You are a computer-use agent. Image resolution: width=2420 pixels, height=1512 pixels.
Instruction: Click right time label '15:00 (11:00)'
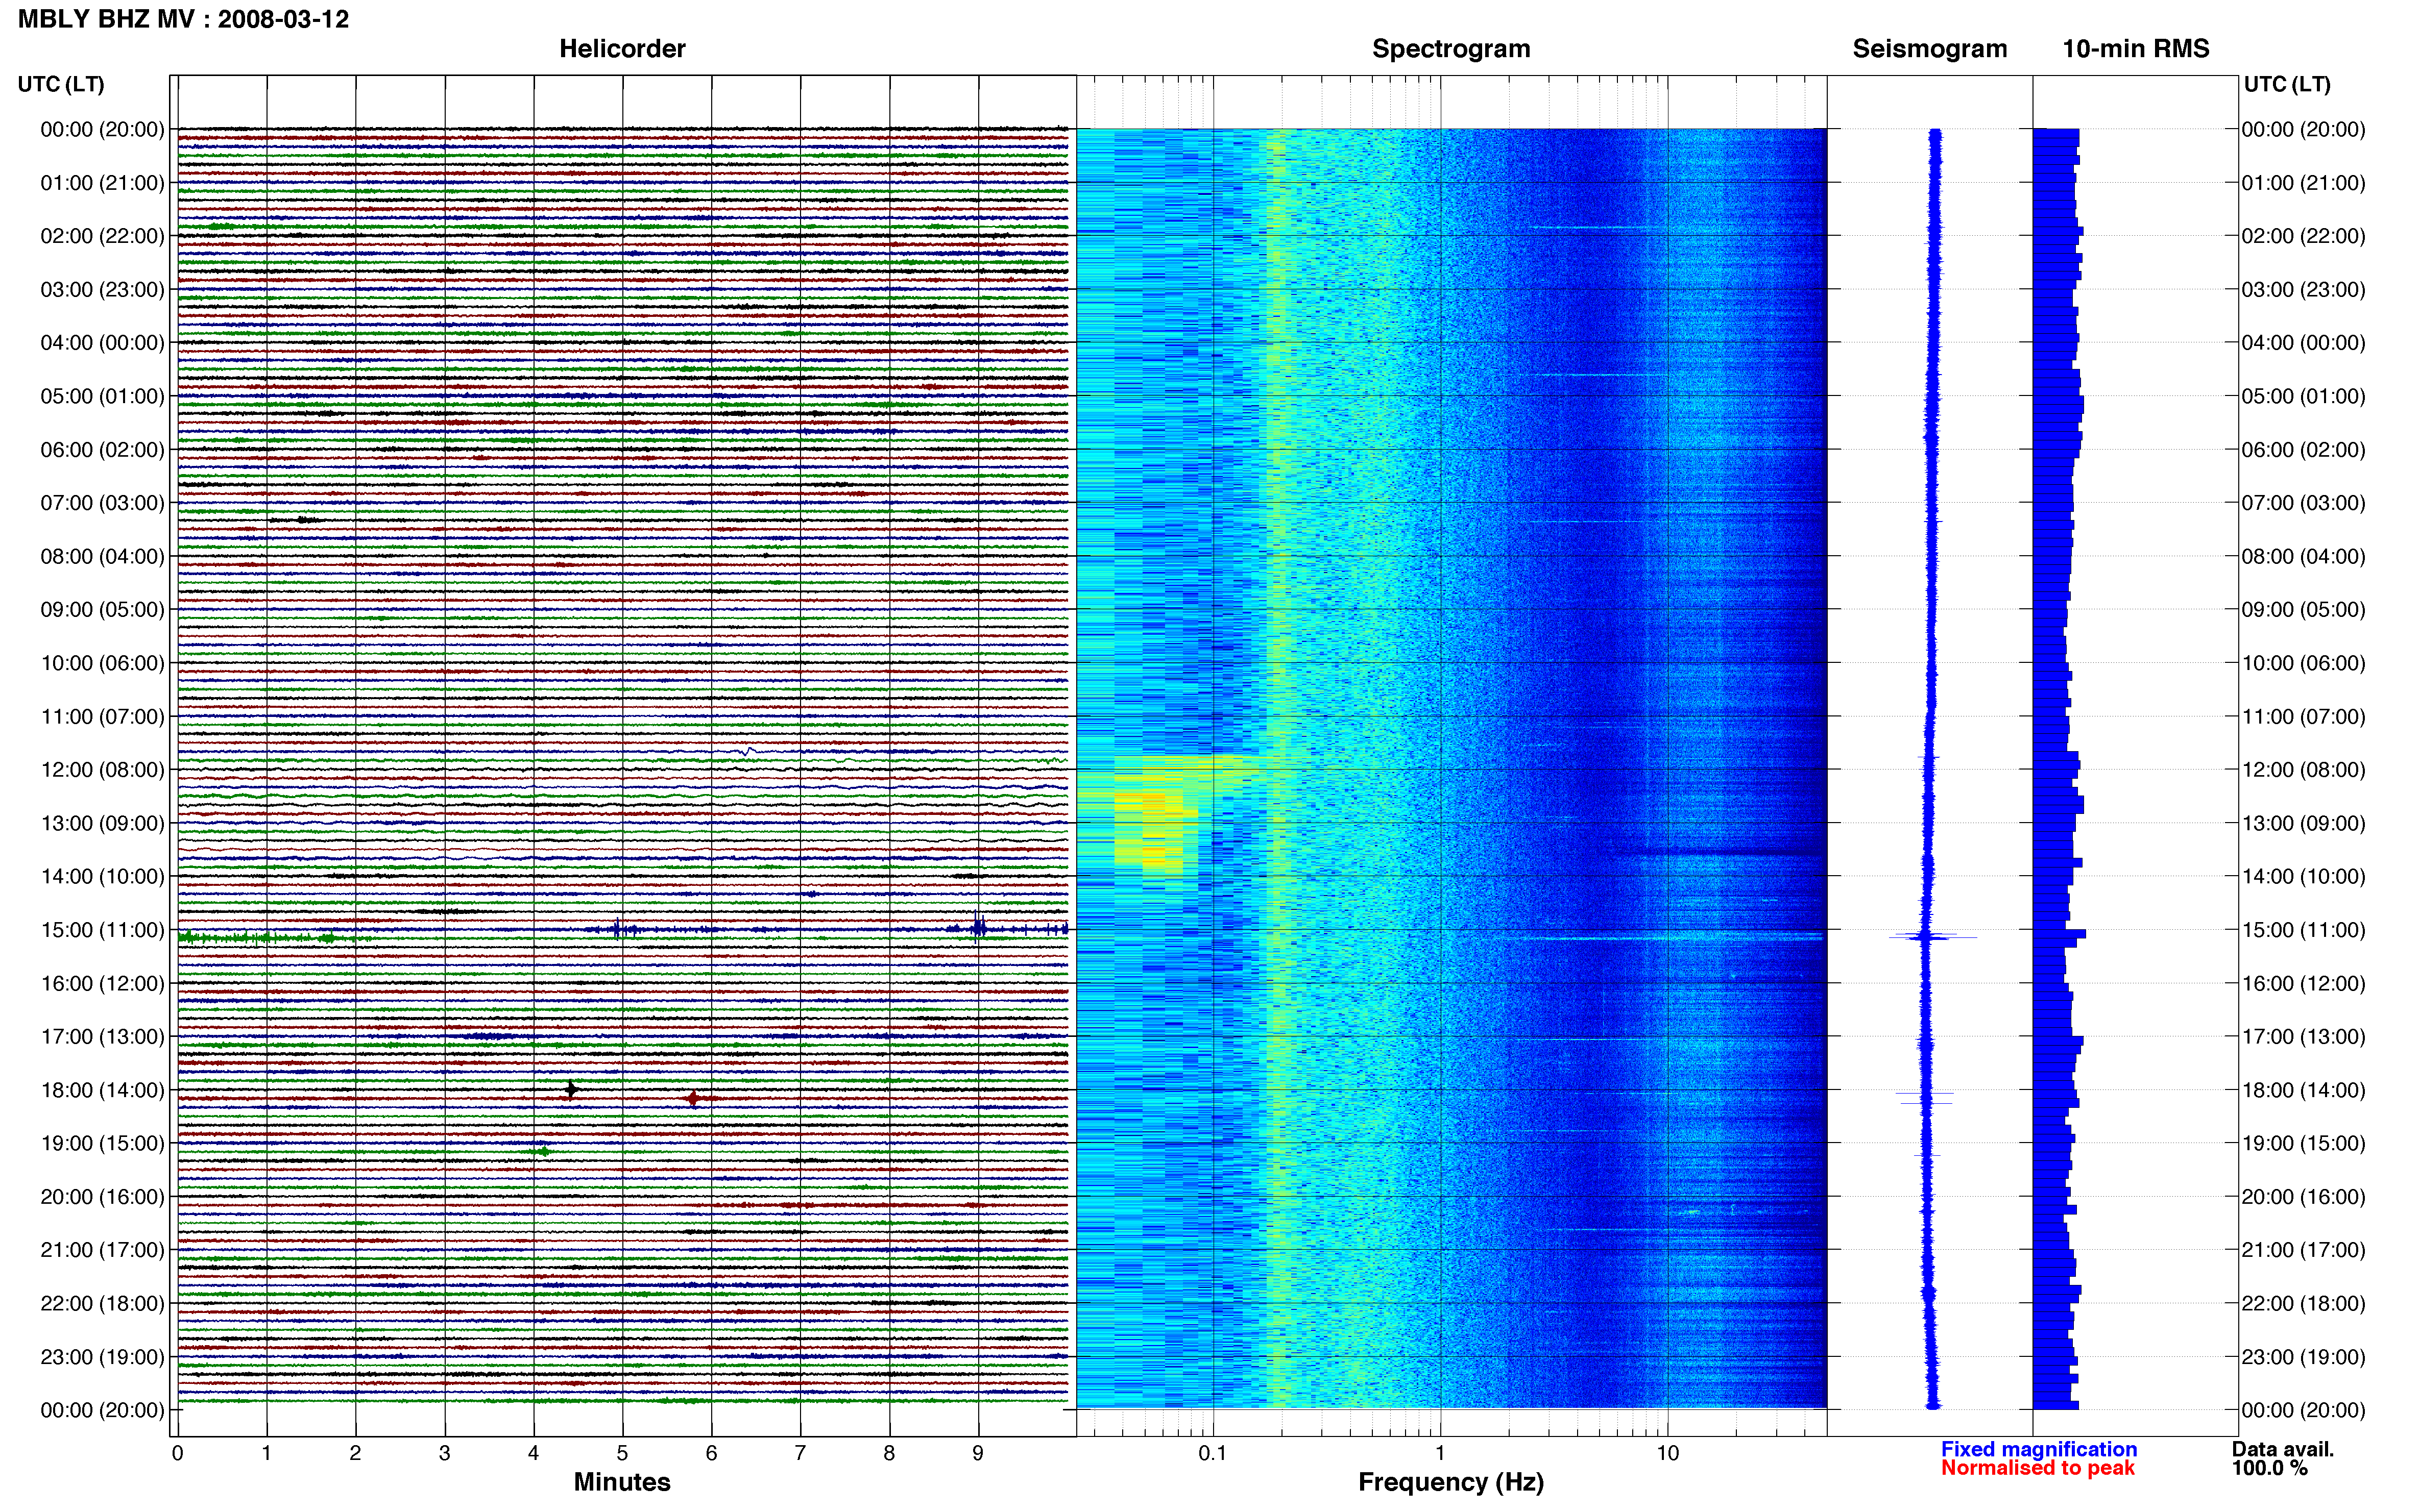pyautogui.click(x=2303, y=930)
